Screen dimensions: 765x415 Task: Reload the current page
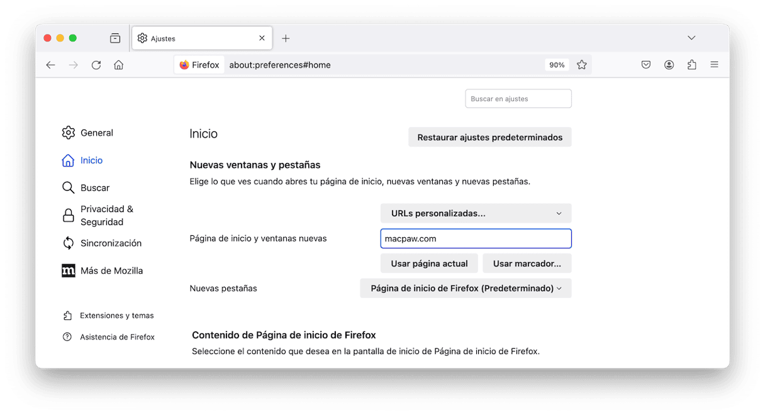coord(96,65)
